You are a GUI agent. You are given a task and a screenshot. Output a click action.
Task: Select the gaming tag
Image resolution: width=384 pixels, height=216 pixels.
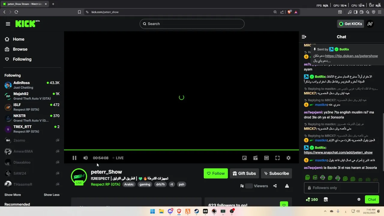145,184
